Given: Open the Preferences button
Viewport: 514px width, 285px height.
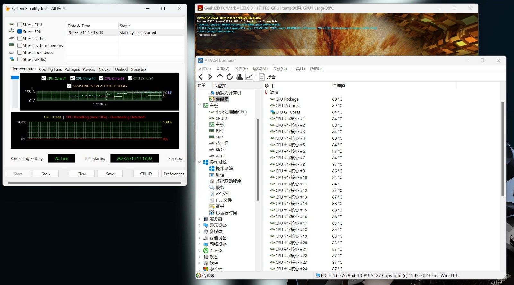Looking at the screenshot, I should 174,174.
